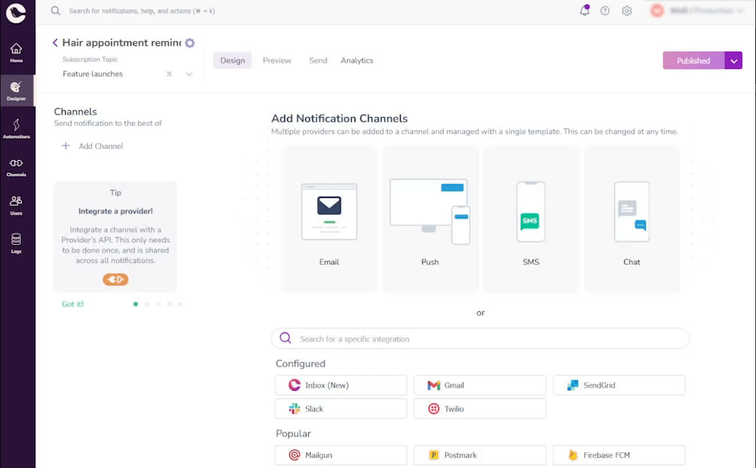The image size is (756, 468).
Task: Open the notifications bell icon
Action: coord(584,10)
